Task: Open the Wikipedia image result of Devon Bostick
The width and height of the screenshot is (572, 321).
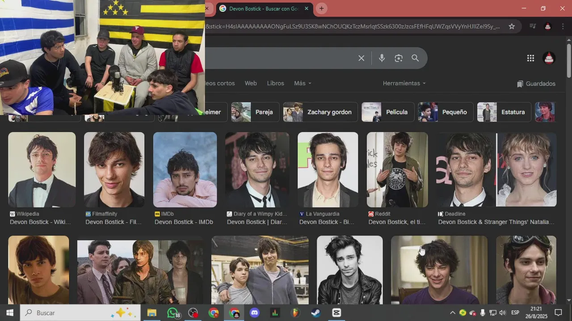Action: tap(42, 169)
